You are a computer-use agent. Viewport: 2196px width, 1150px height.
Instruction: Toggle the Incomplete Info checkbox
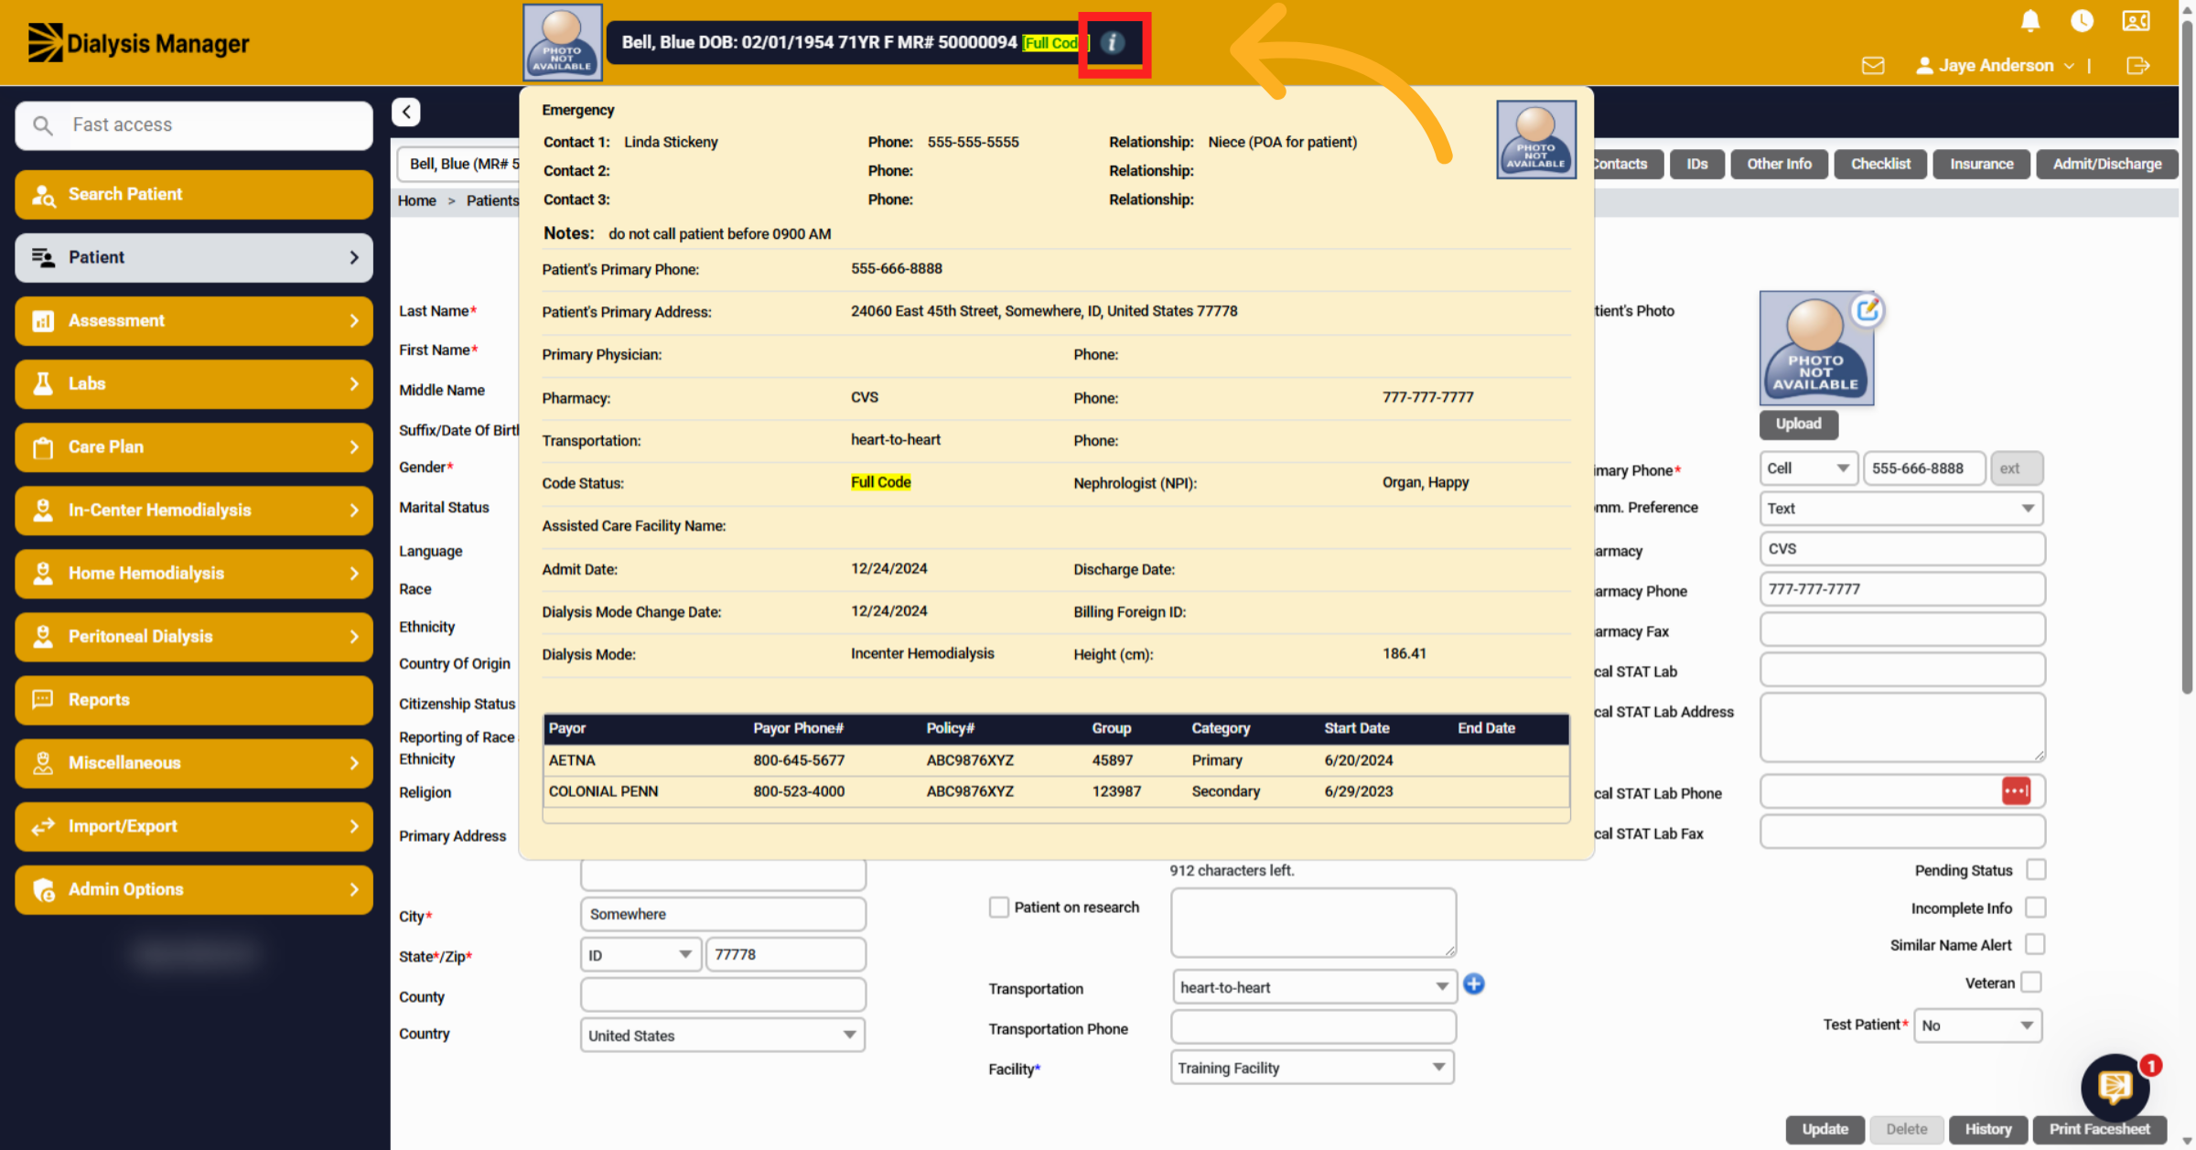2036,908
